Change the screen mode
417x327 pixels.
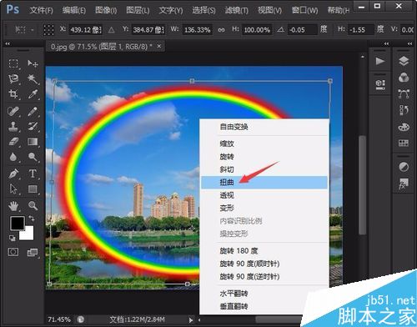pyautogui.click(x=33, y=253)
